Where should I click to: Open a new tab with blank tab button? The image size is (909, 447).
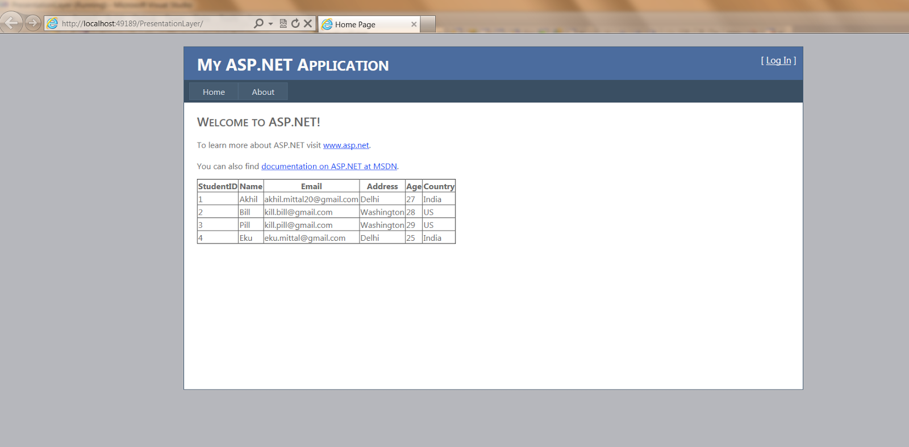click(x=428, y=24)
